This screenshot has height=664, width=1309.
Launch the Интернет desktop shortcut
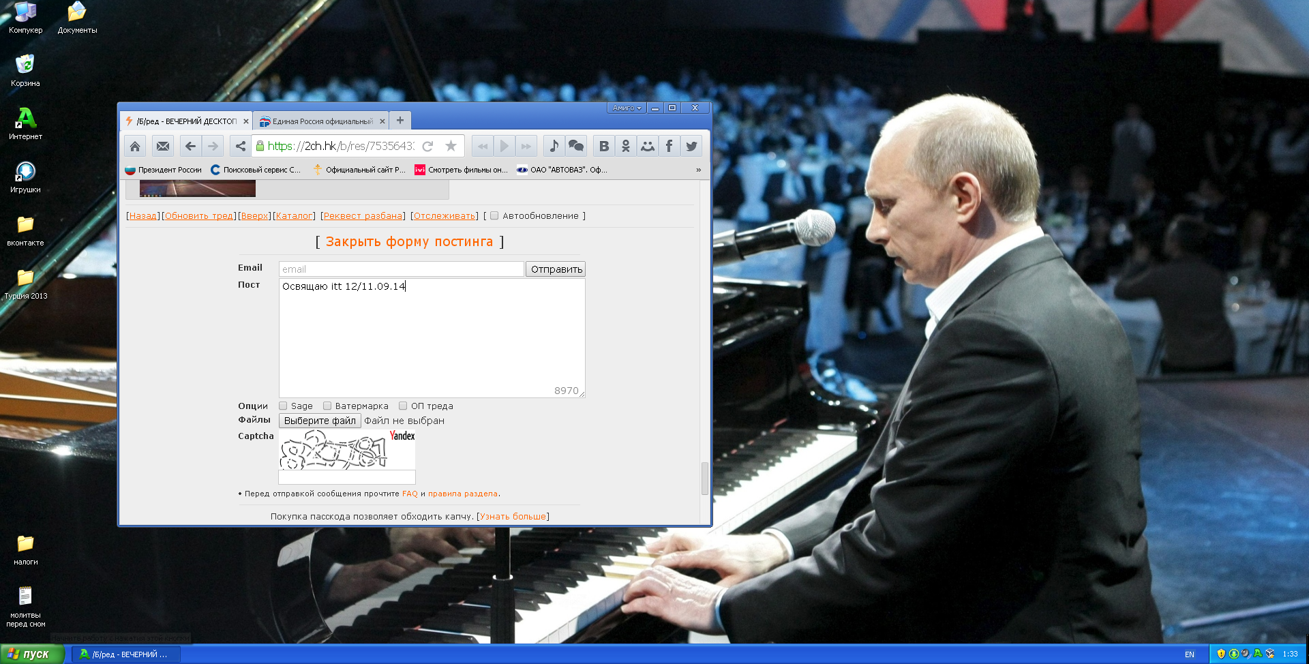click(25, 123)
